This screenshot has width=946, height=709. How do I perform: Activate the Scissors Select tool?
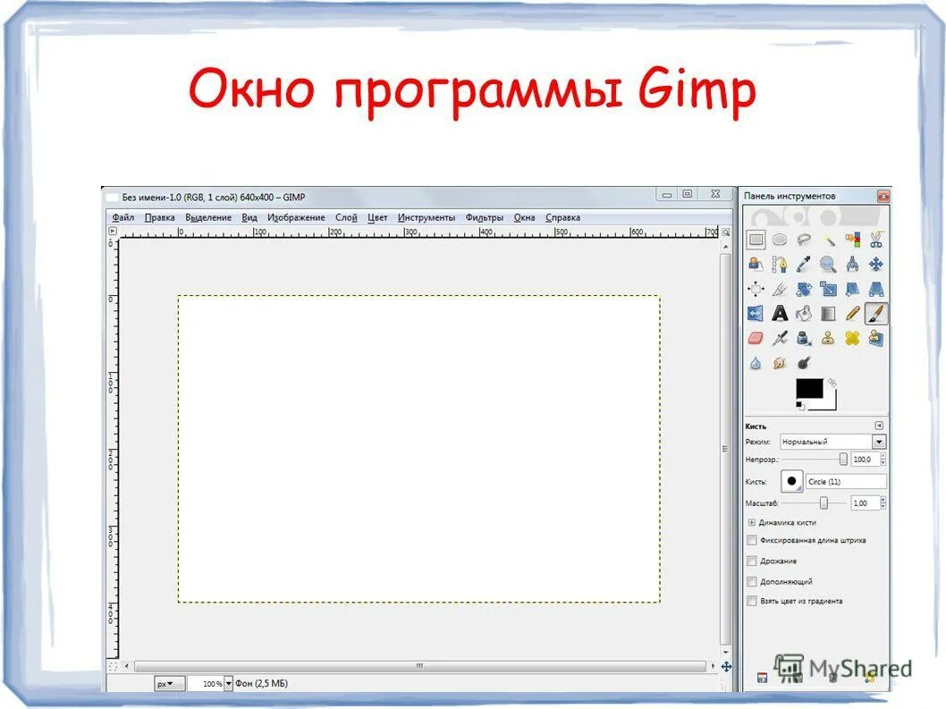(x=874, y=240)
